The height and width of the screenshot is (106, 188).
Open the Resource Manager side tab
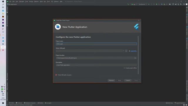coord(7,21)
